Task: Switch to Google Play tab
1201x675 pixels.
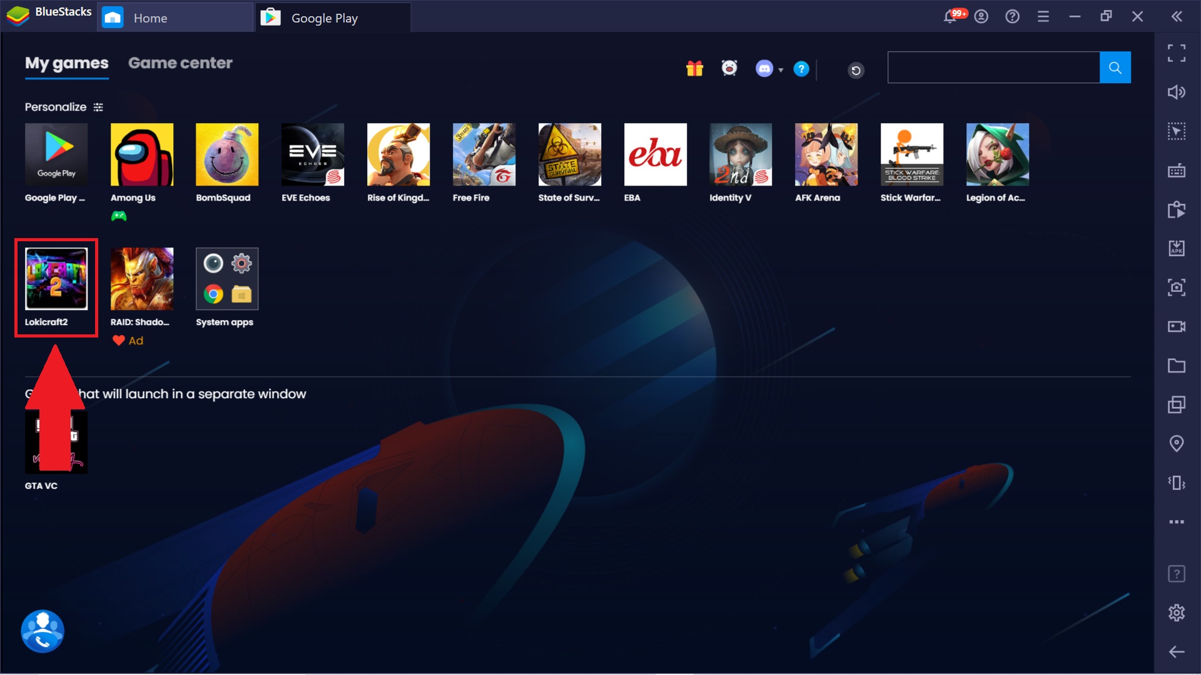Action: (x=333, y=17)
